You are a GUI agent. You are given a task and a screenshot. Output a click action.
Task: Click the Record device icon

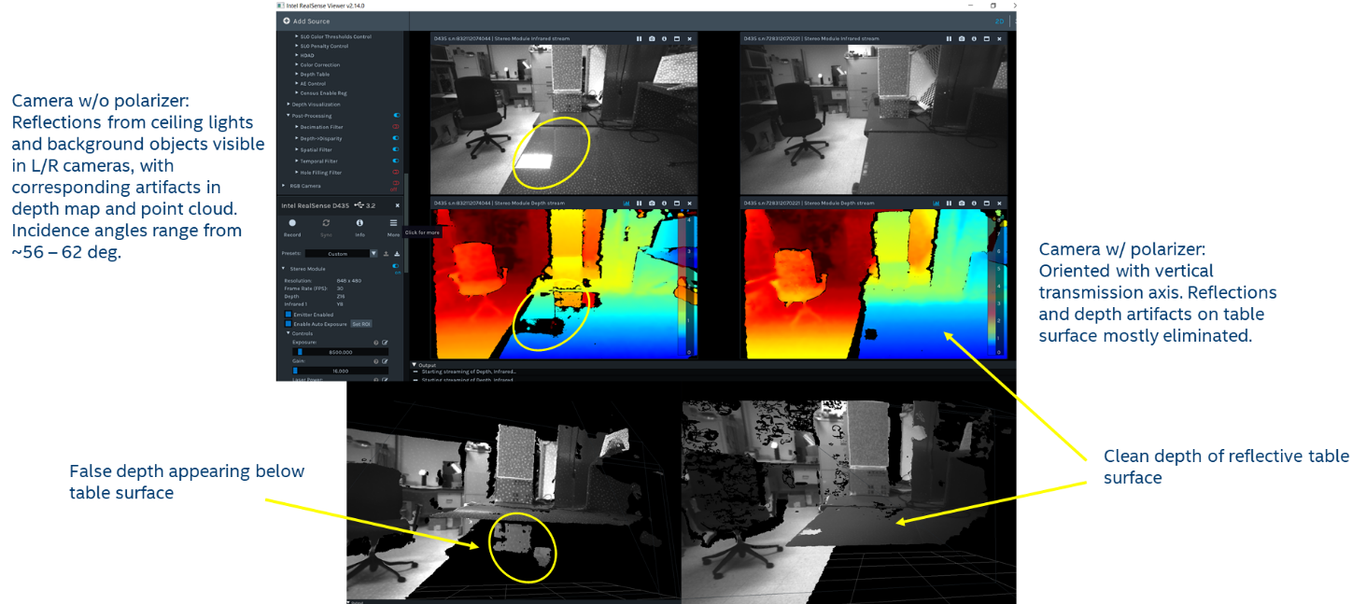click(292, 223)
